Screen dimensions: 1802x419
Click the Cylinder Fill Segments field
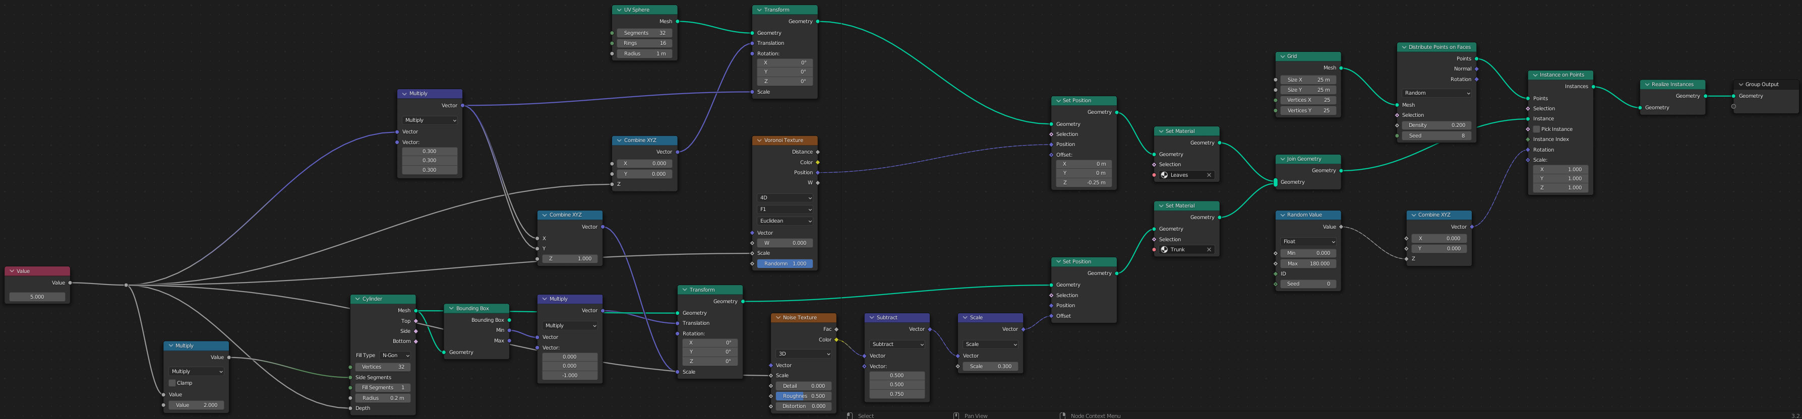(383, 388)
